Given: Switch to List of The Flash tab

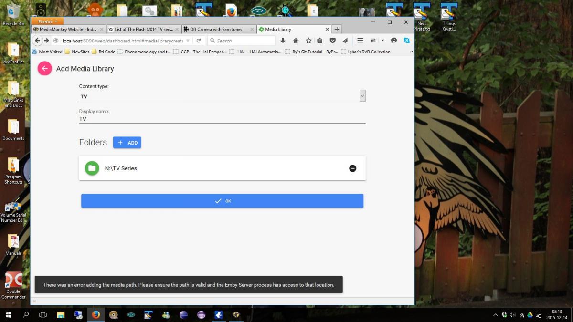Looking at the screenshot, I should click(x=144, y=29).
